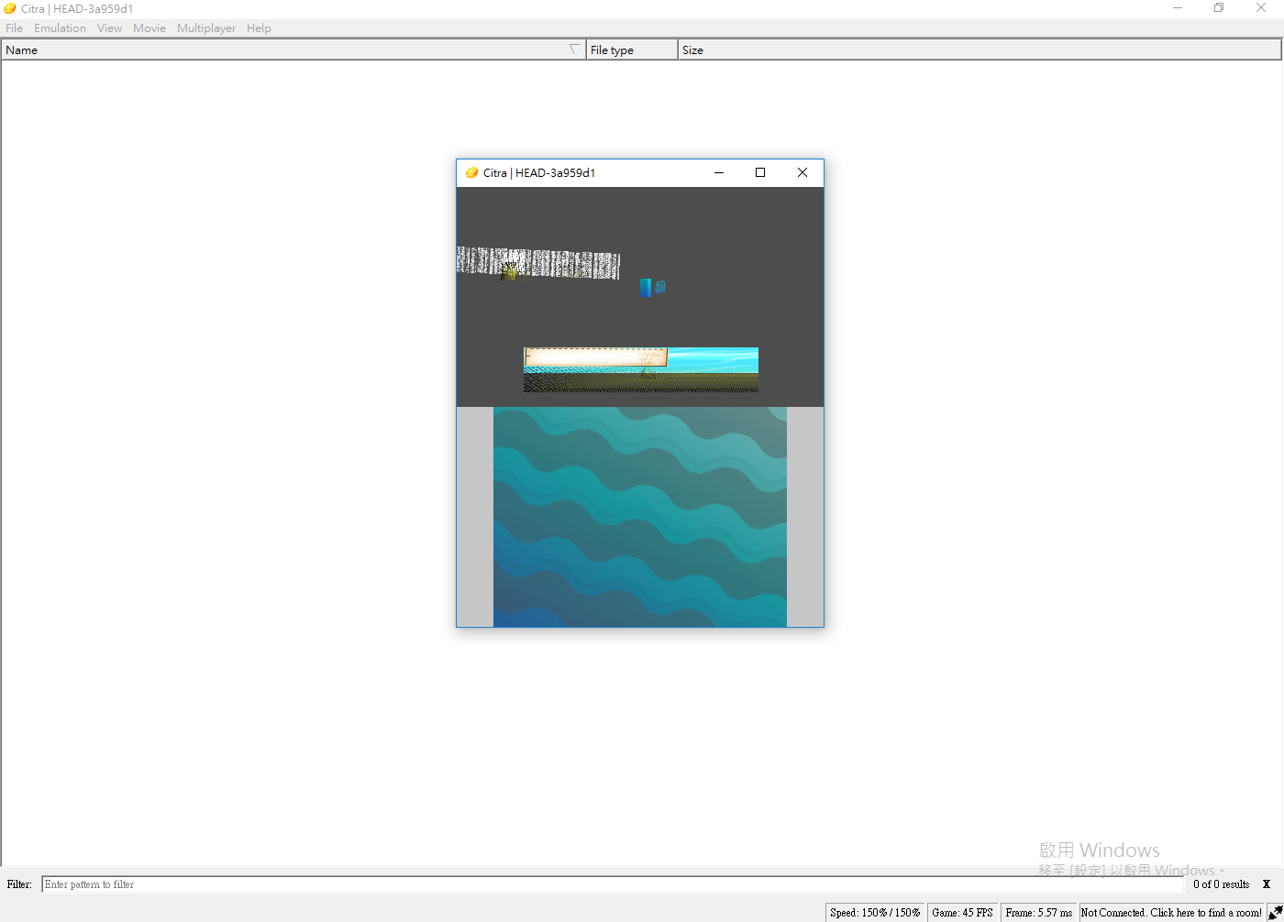
Task: Close the Citra render window
Action: coord(802,172)
